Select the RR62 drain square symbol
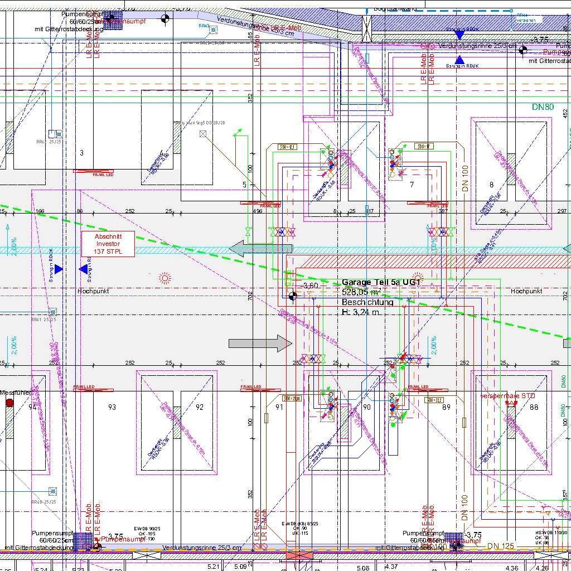Image resolution: width=571 pixels, height=571 pixels. [x=59, y=134]
